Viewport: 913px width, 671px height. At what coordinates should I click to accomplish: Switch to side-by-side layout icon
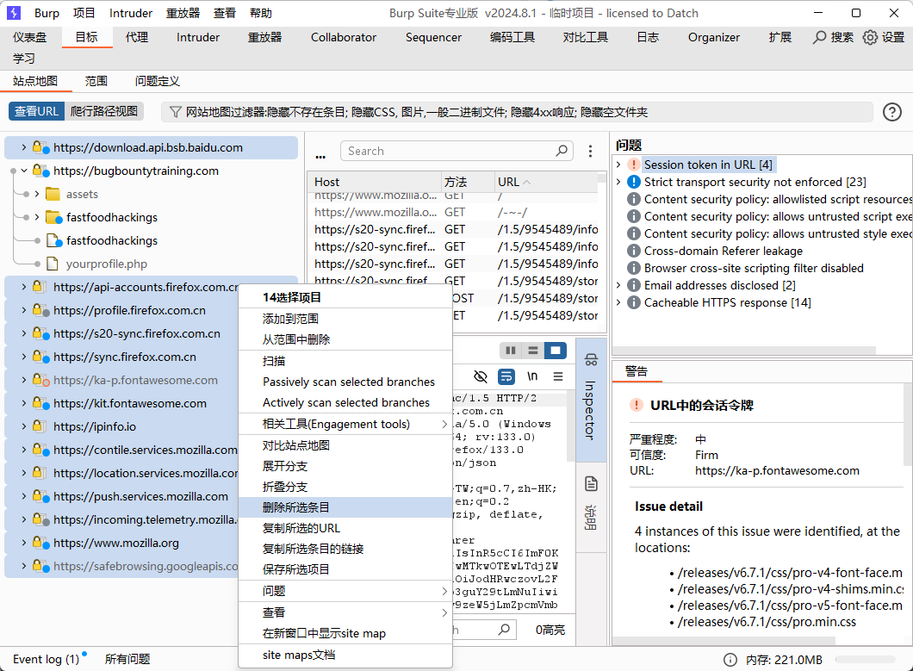[511, 350]
